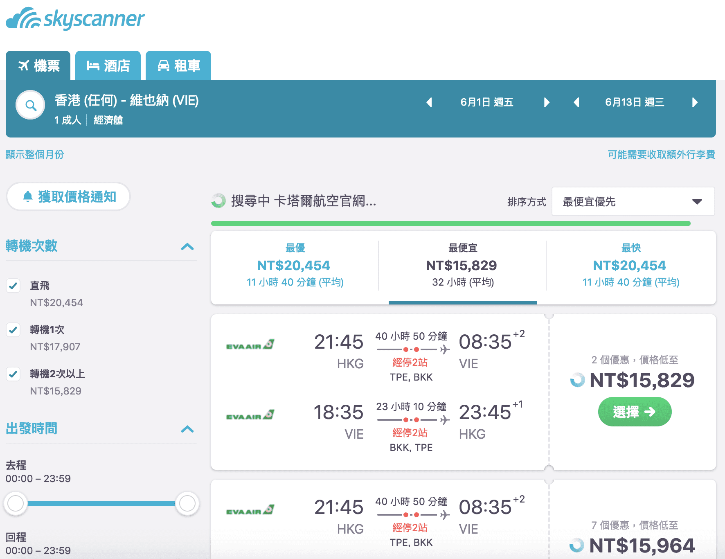Screen dimensions: 725x559
Task: Open 可能需要收取額外行李費 link
Action: click(661, 154)
